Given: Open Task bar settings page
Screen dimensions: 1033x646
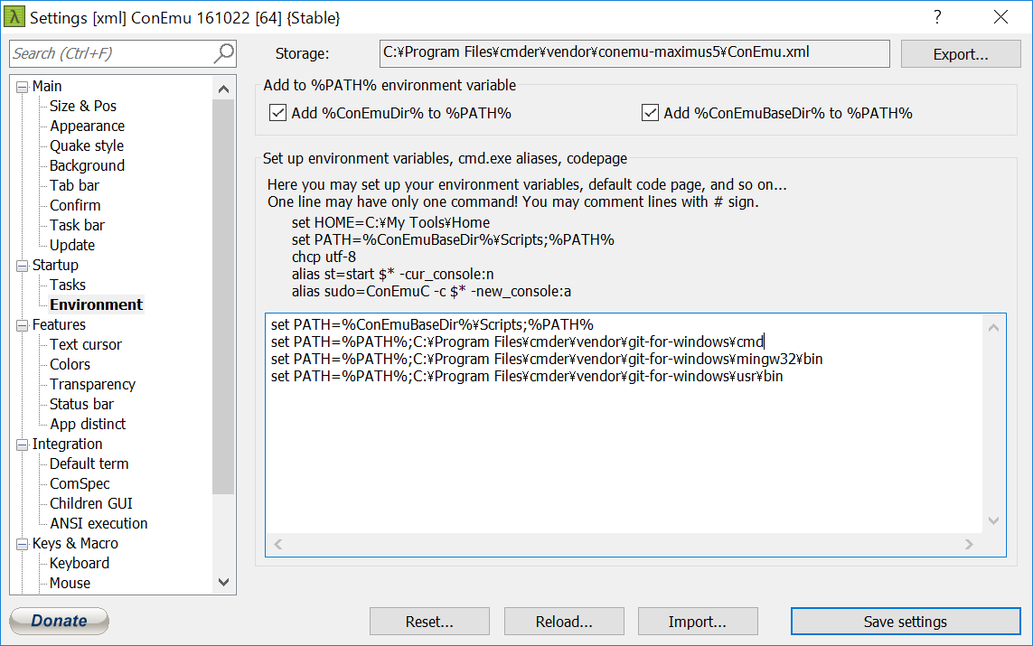Looking at the screenshot, I should pyautogui.click(x=77, y=225).
